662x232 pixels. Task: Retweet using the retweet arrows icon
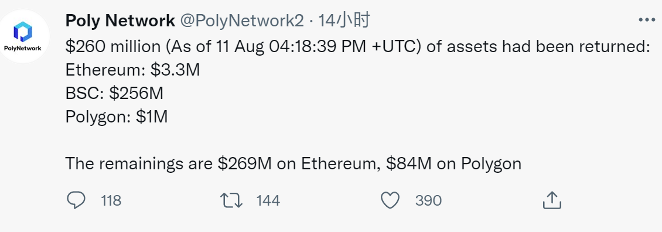(x=231, y=200)
